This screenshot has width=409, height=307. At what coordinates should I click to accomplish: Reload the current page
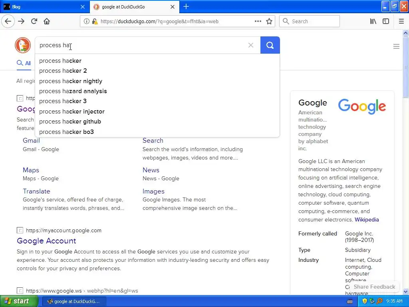tap(34, 21)
